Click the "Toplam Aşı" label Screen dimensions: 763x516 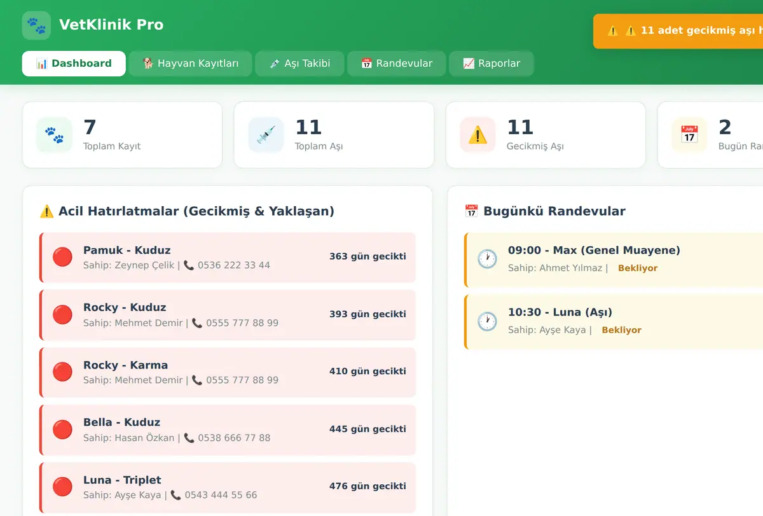(x=319, y=146)
